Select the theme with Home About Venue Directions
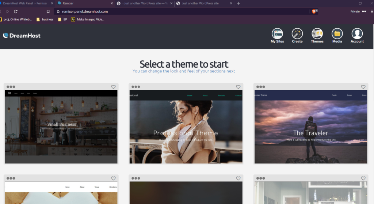The width and height of the screenshot is (374, 204). coord(61,193)
